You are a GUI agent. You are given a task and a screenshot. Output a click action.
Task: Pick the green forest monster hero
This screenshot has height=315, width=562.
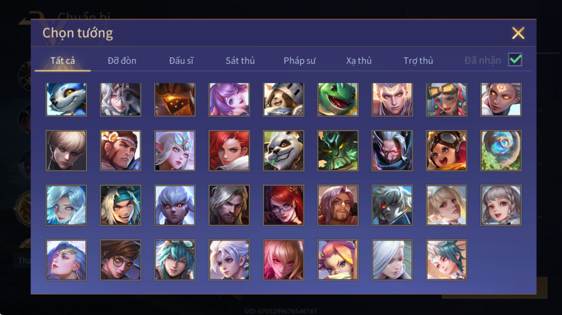338,151
